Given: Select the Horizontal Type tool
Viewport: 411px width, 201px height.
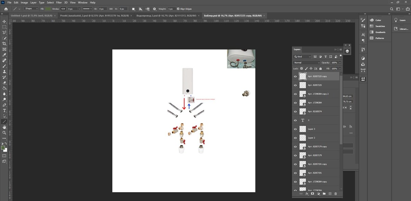Looking at the screenshot, I should click(x=4, y=110).
